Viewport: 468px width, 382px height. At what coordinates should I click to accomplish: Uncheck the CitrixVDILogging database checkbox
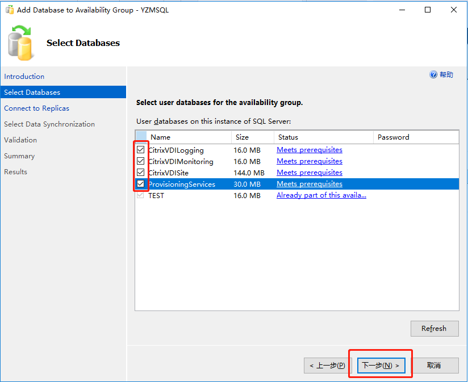click(x=141, y=150)
